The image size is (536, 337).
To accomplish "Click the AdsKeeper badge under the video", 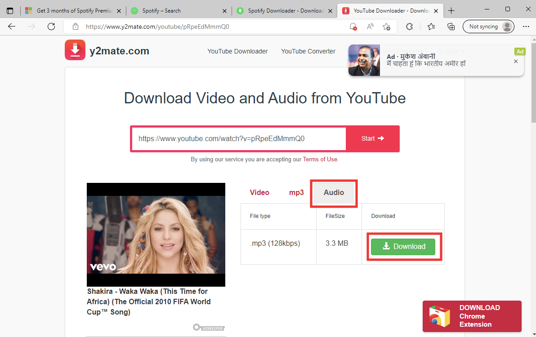I will tap(209, 328).
